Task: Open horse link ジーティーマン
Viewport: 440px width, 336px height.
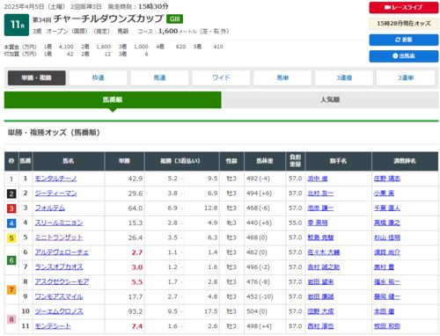Action: pyautogui.click(x=55, y=194)
